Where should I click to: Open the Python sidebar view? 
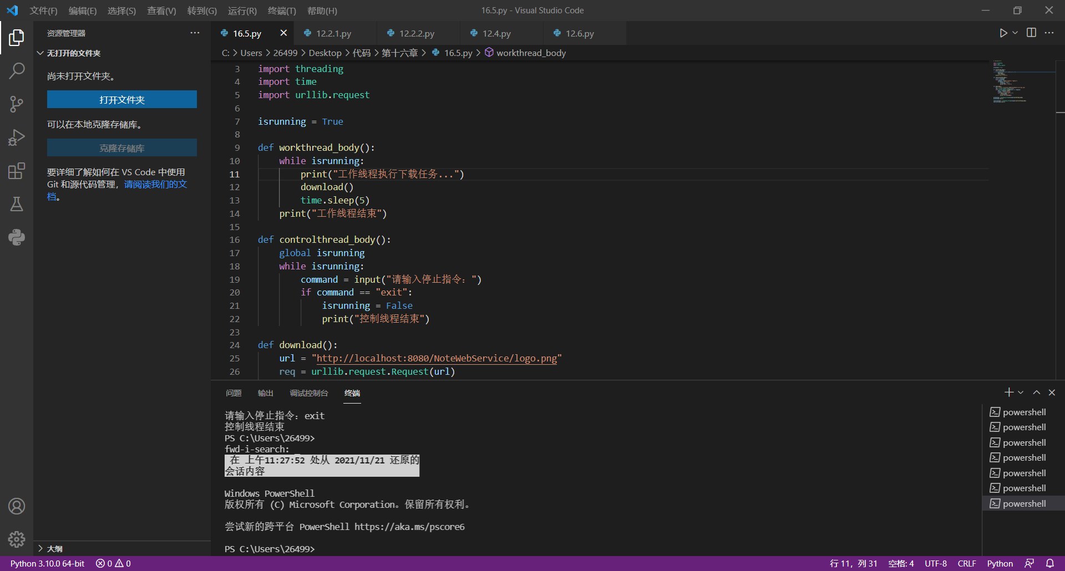[x=17, y=237]
